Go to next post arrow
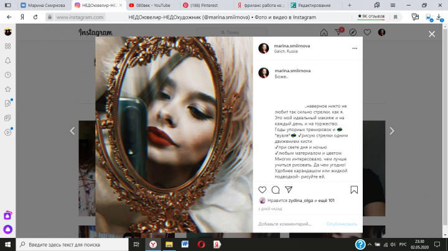Image resolution: width=448 pixels, height=251 pixels. 392,131
